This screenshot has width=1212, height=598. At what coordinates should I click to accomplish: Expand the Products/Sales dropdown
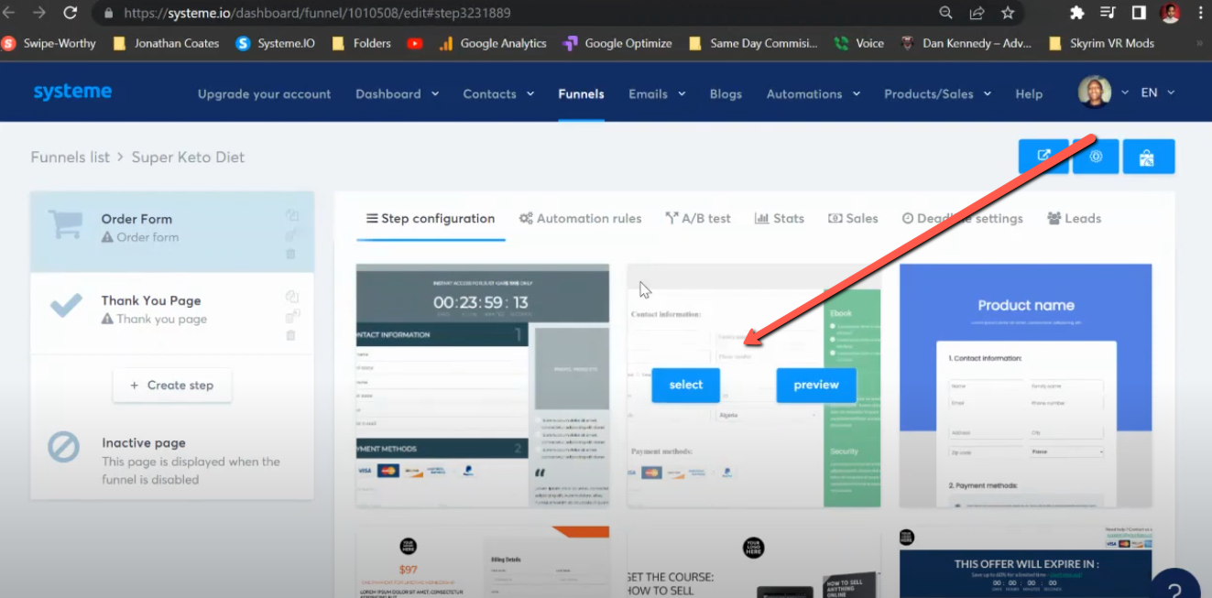[936, 93]
